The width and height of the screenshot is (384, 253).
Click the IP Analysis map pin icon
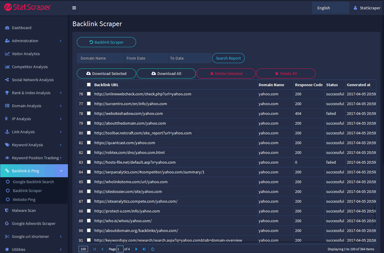6,119
